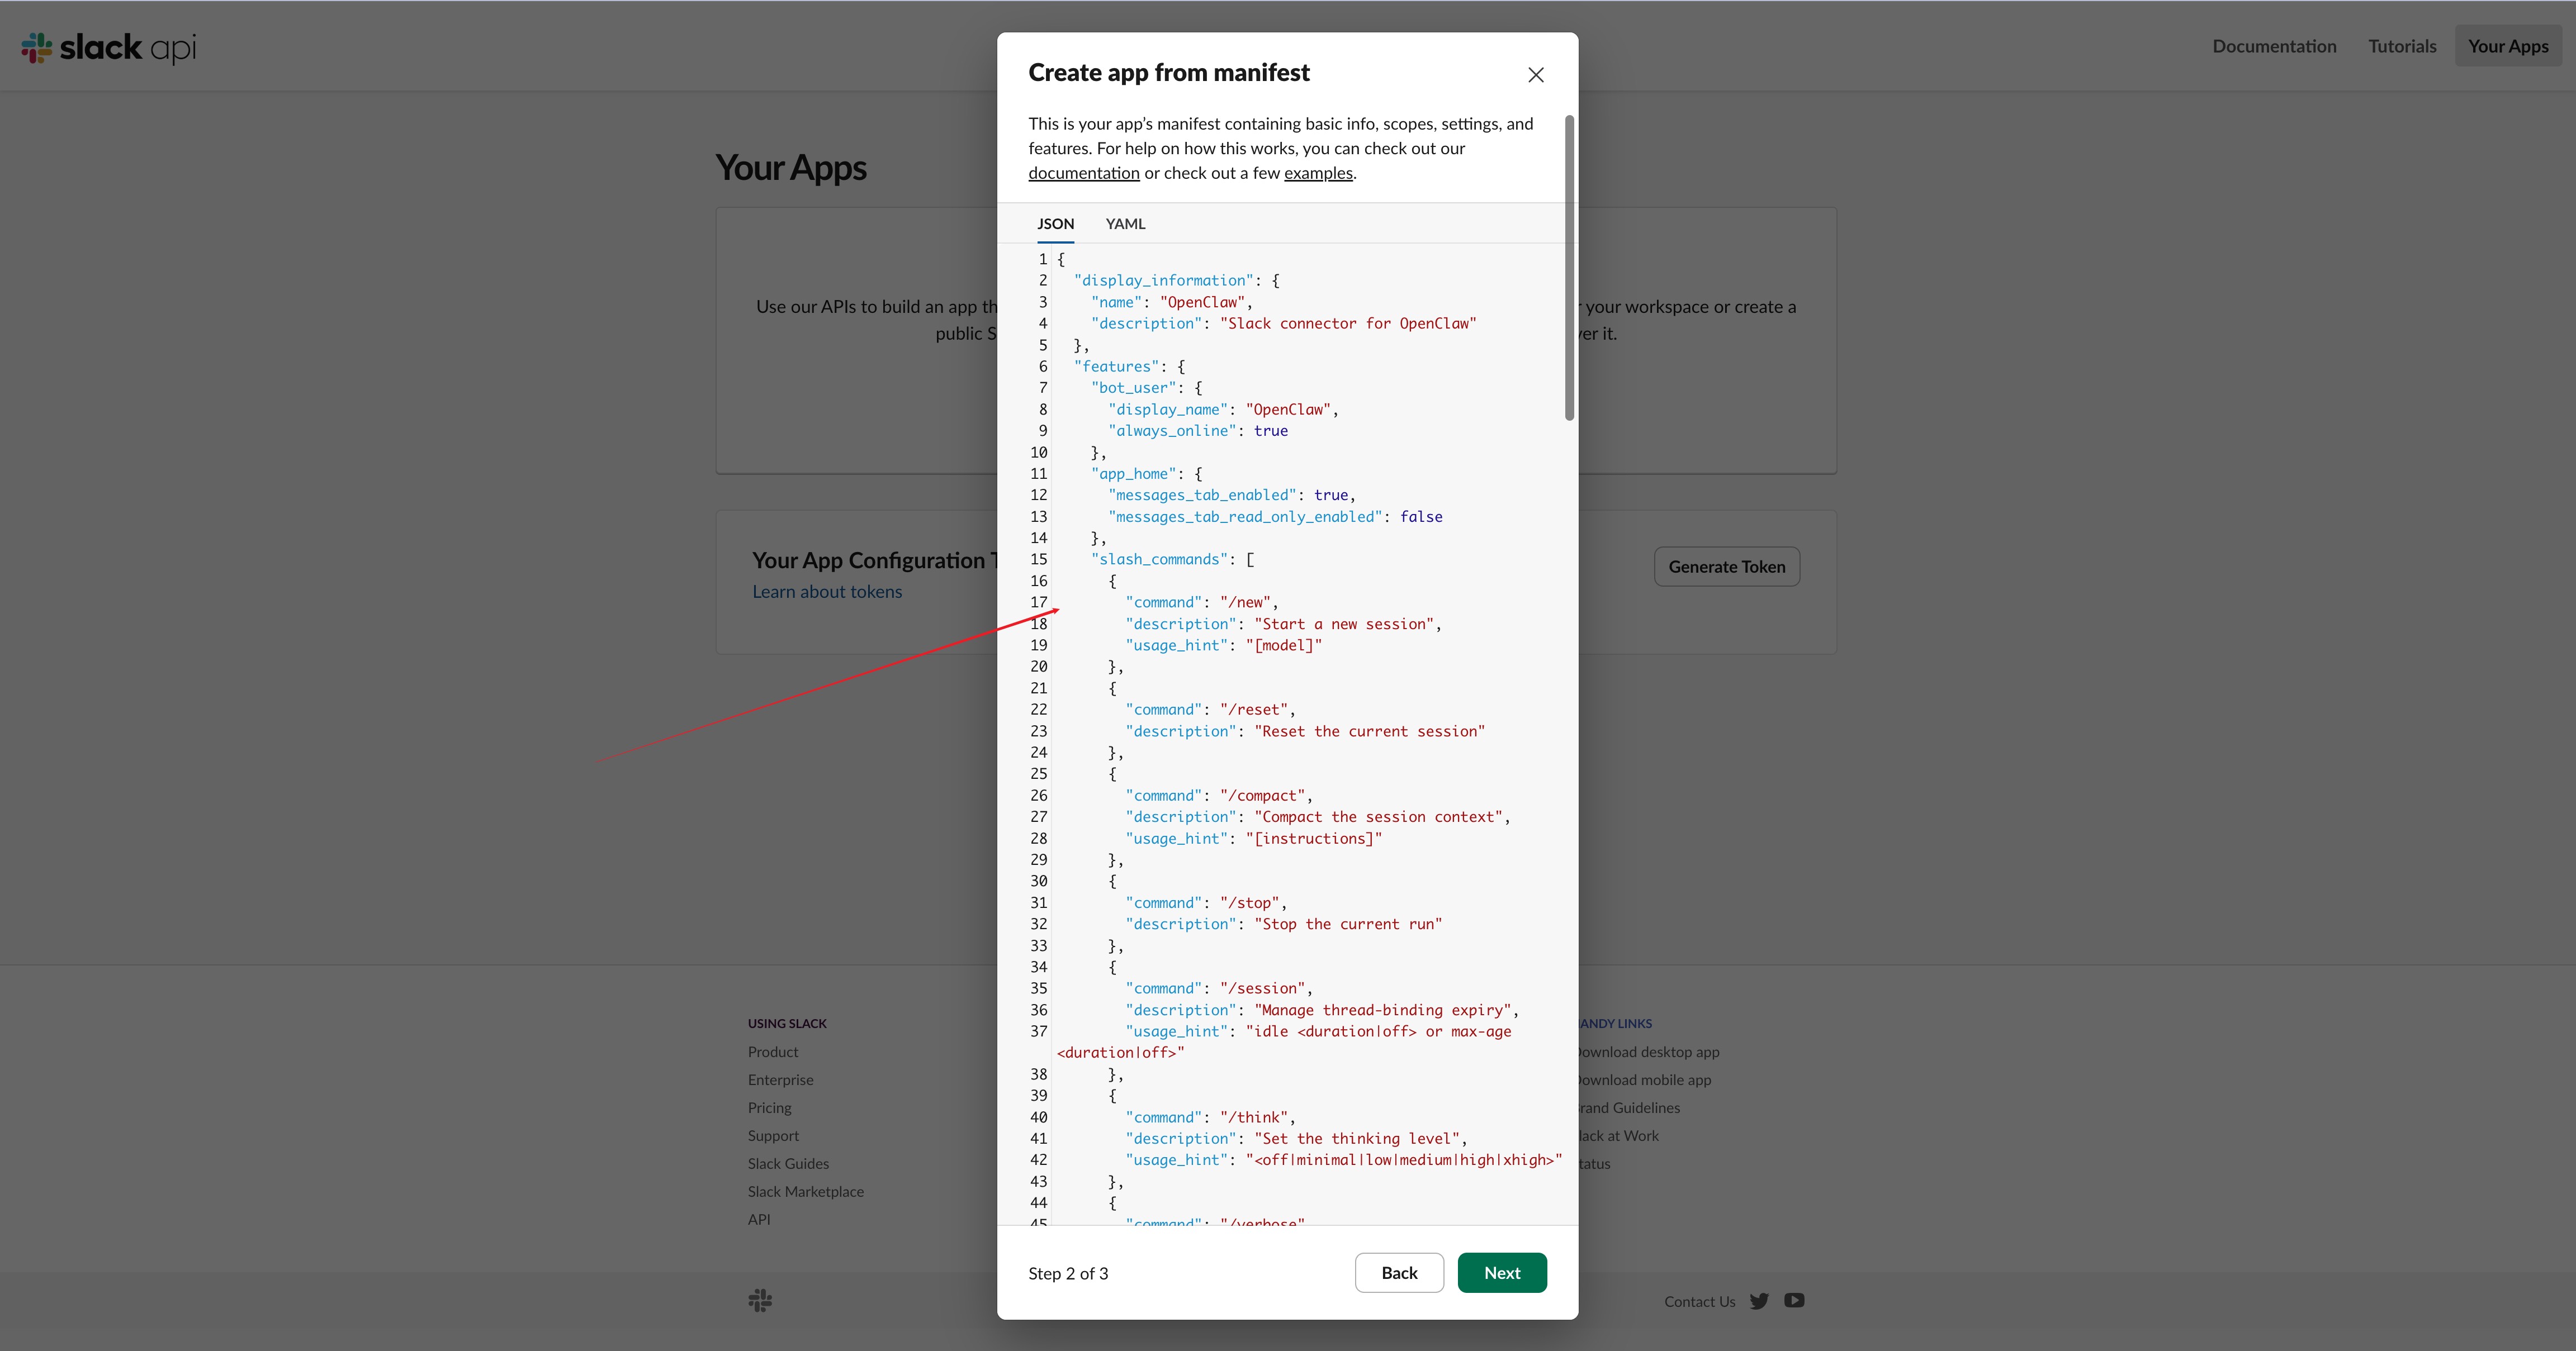Click the Next button in dialog
2576x1351 pixels.
click(1502, 1272)
